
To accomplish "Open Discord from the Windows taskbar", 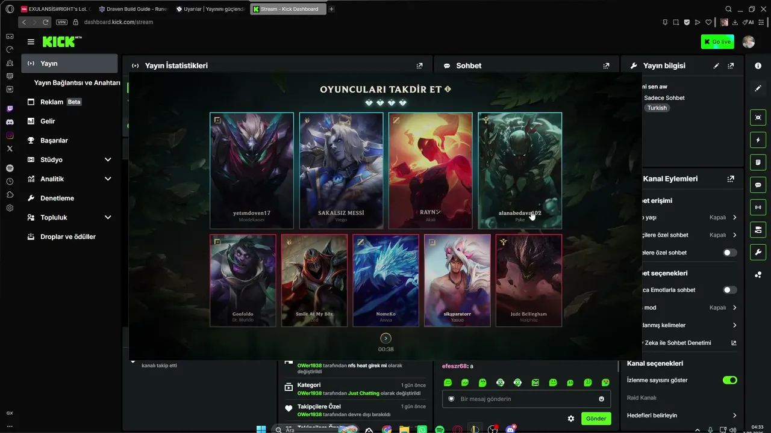I will click(511, 429).
